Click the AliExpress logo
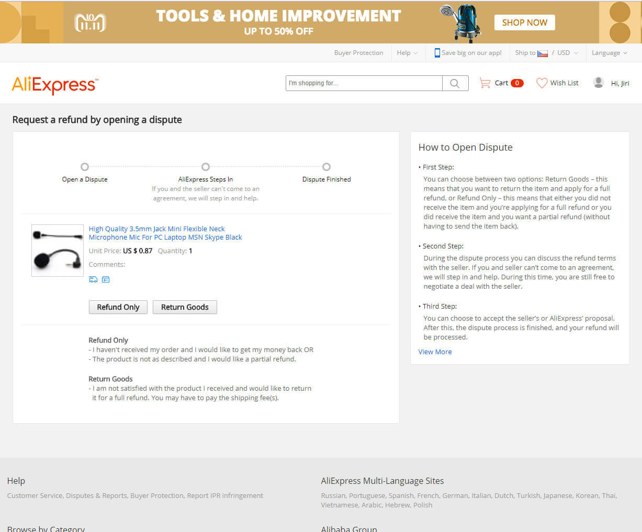This screenshot has height=532, width=642. (x=54, y=85)
